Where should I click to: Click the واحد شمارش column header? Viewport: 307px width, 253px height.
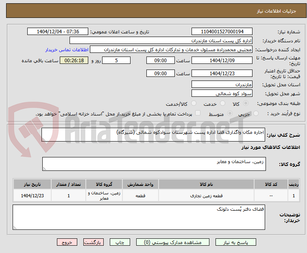(x=140, y=184)
